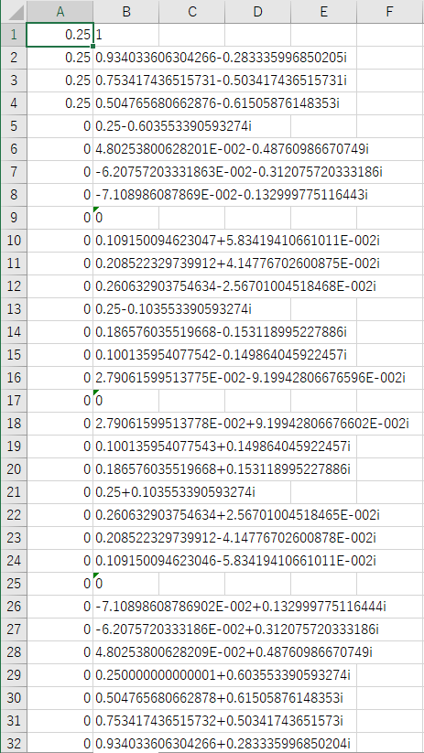The width and height of the screenshot is (424, 753).
Task: Click the green error indicator in cell B9
Action: point(96,209)
